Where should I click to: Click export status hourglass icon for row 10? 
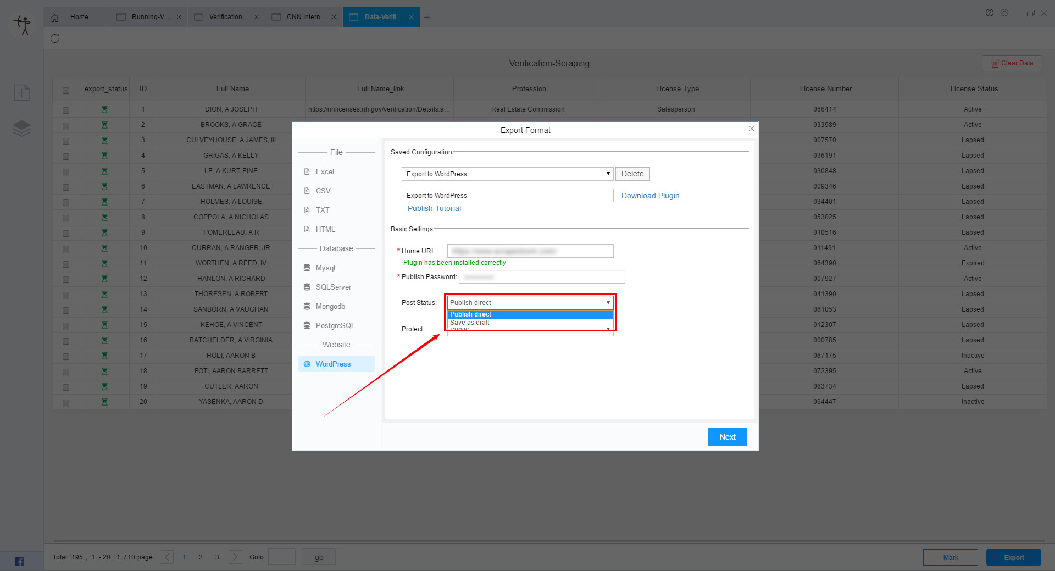click(x=104, y=248)
